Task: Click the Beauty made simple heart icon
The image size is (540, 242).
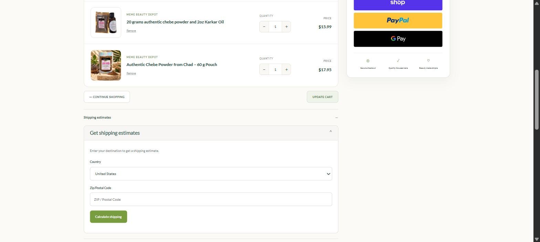Action: (x=428, y=60)
